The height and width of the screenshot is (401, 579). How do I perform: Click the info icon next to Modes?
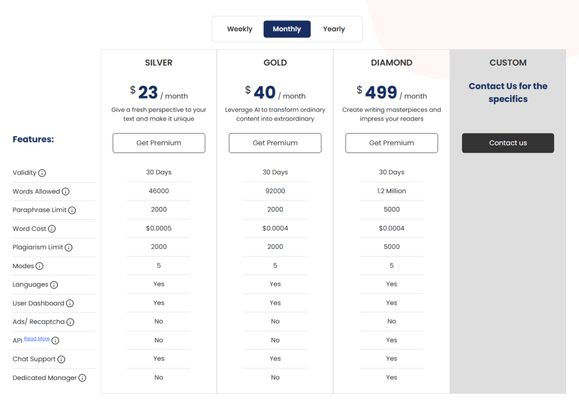40,266
